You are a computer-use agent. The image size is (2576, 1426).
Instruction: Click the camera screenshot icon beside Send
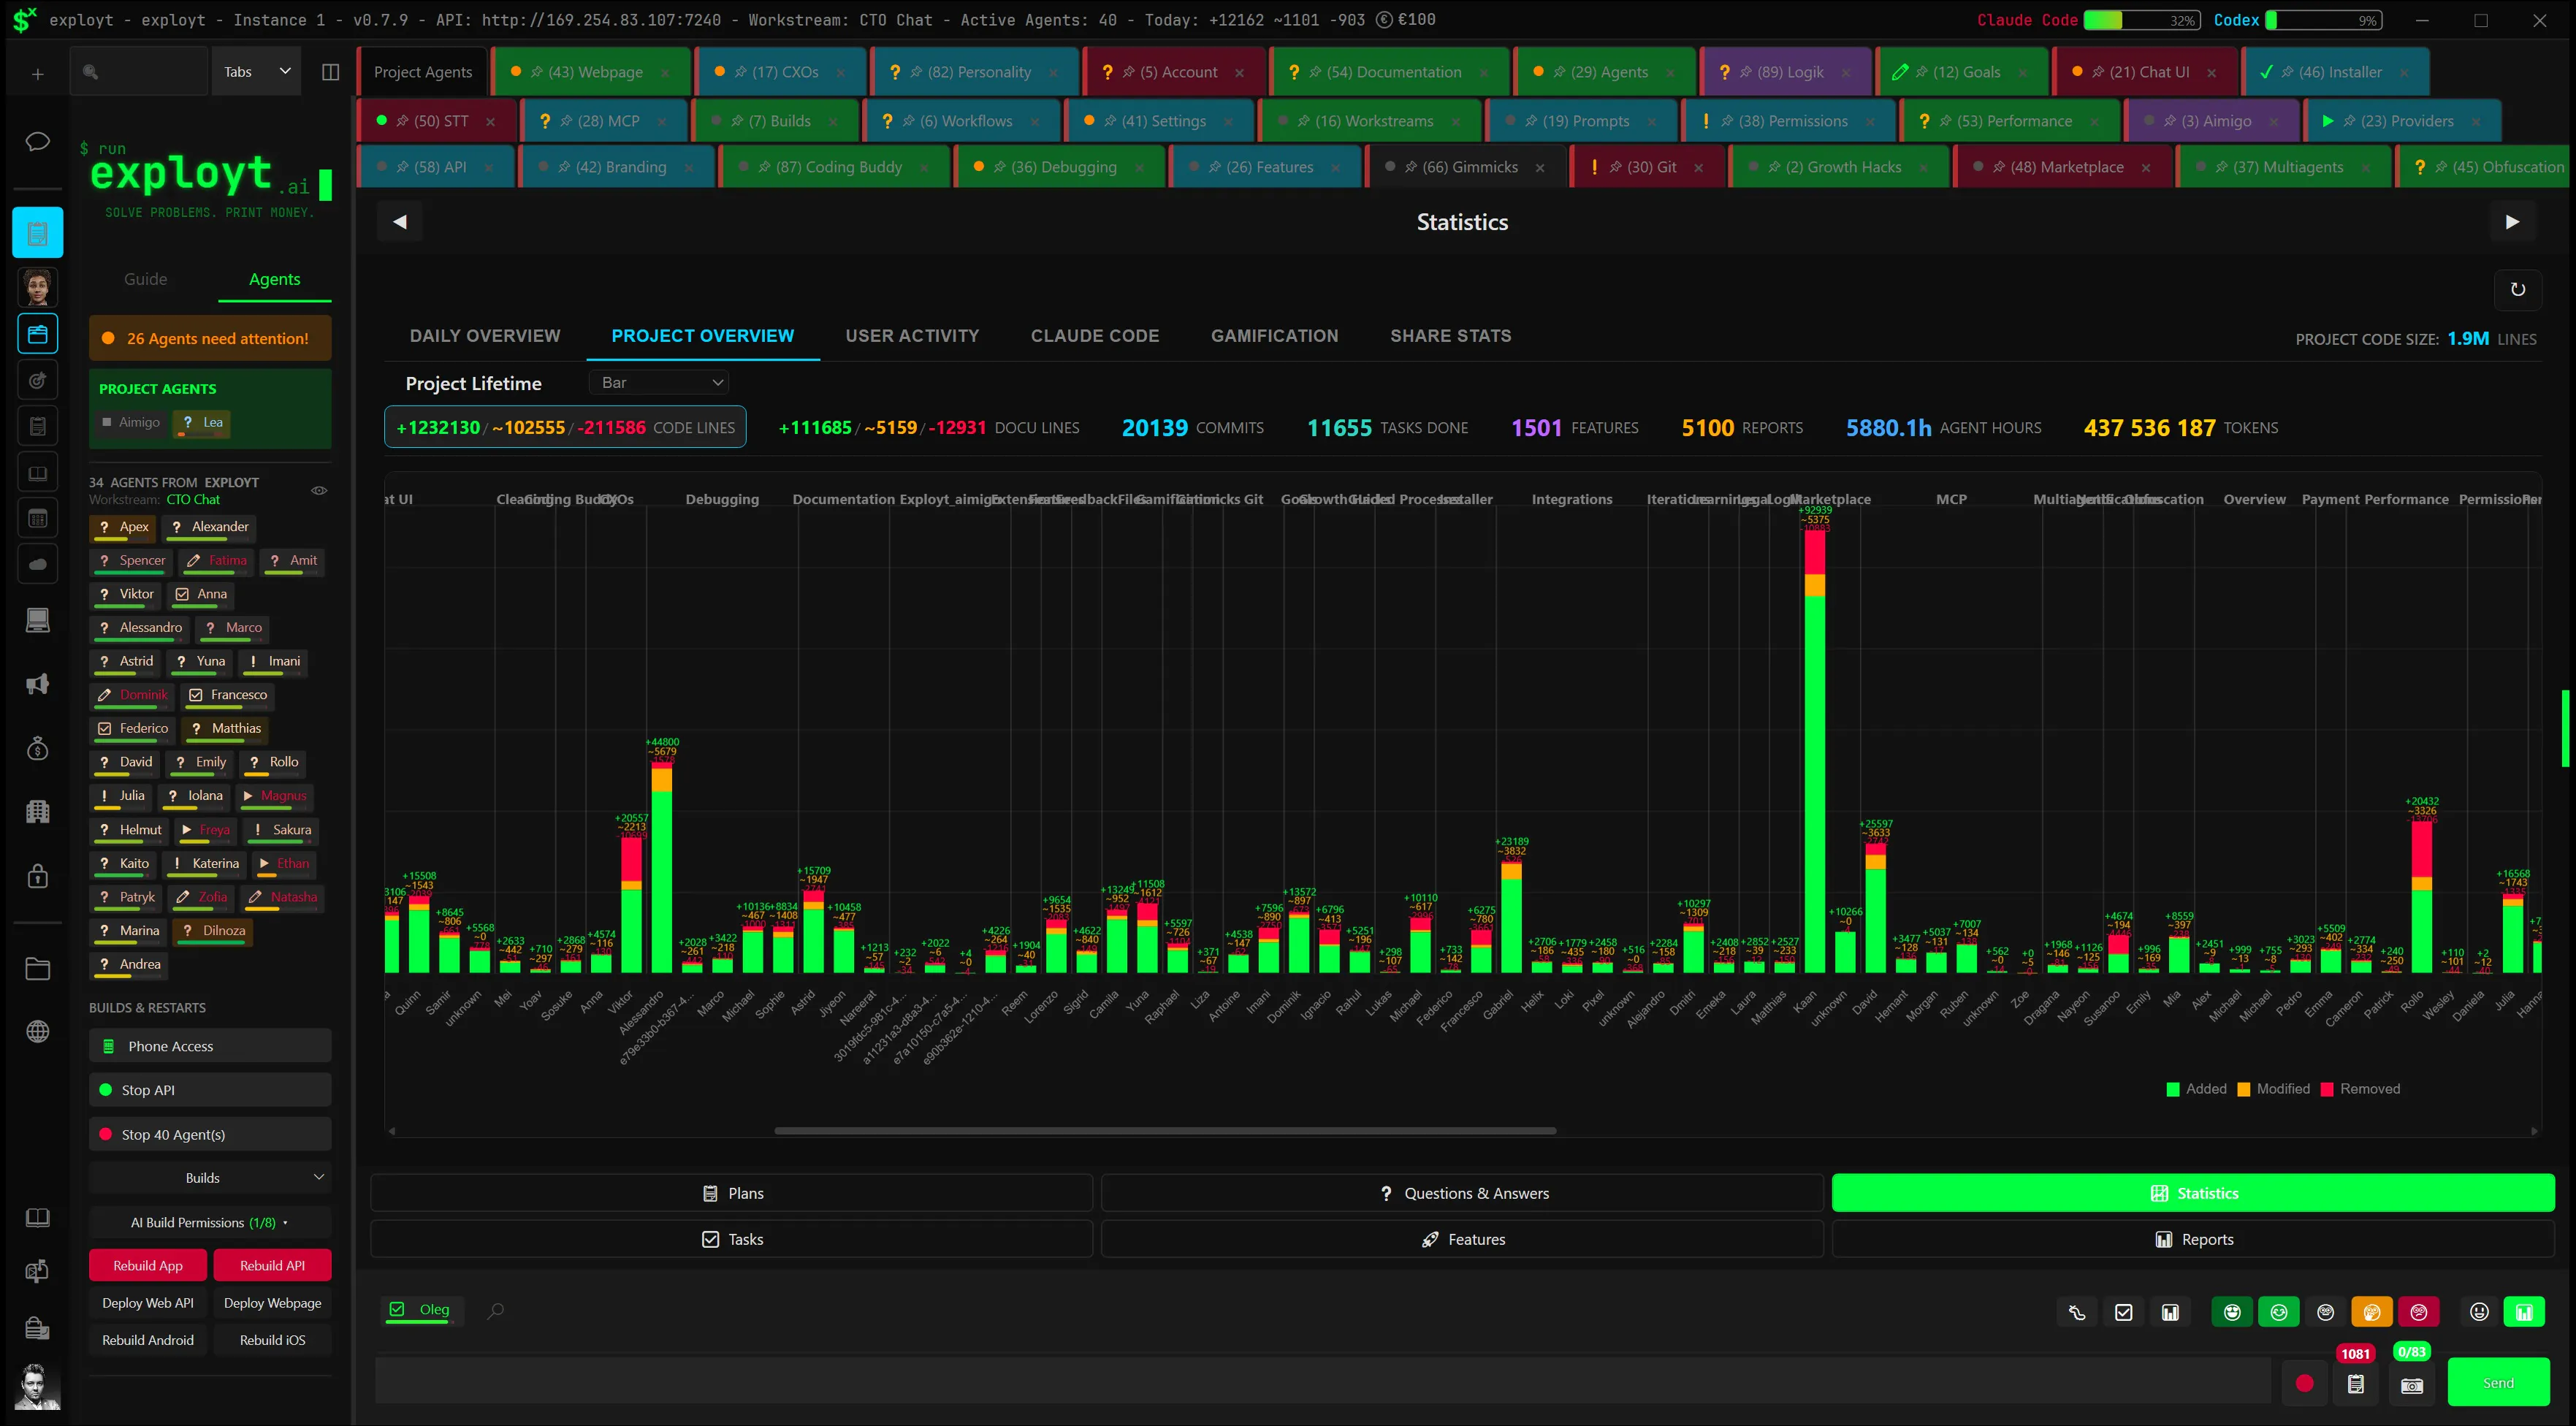[2412, 1385]
